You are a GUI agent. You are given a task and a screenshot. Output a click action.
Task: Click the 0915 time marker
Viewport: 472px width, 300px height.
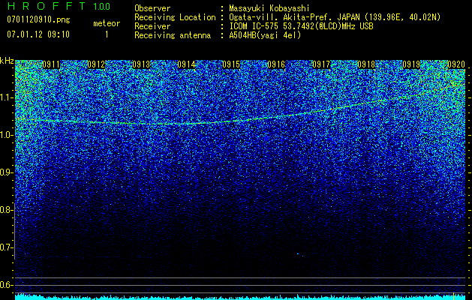click(231, 64)
